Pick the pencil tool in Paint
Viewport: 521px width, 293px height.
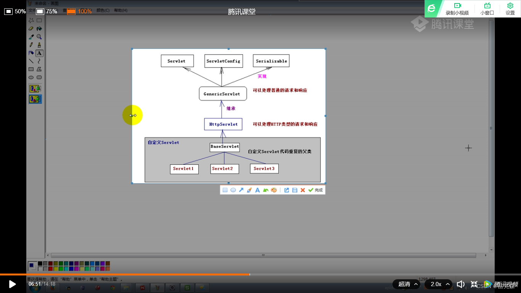click(31, 45)
